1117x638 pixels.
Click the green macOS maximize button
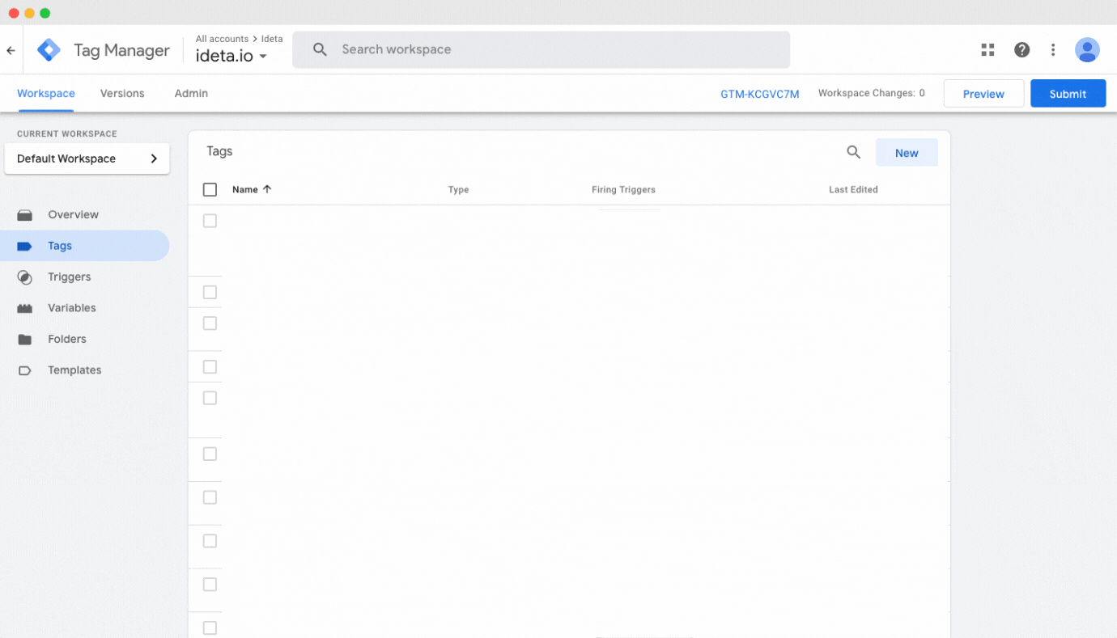[45, 13]
